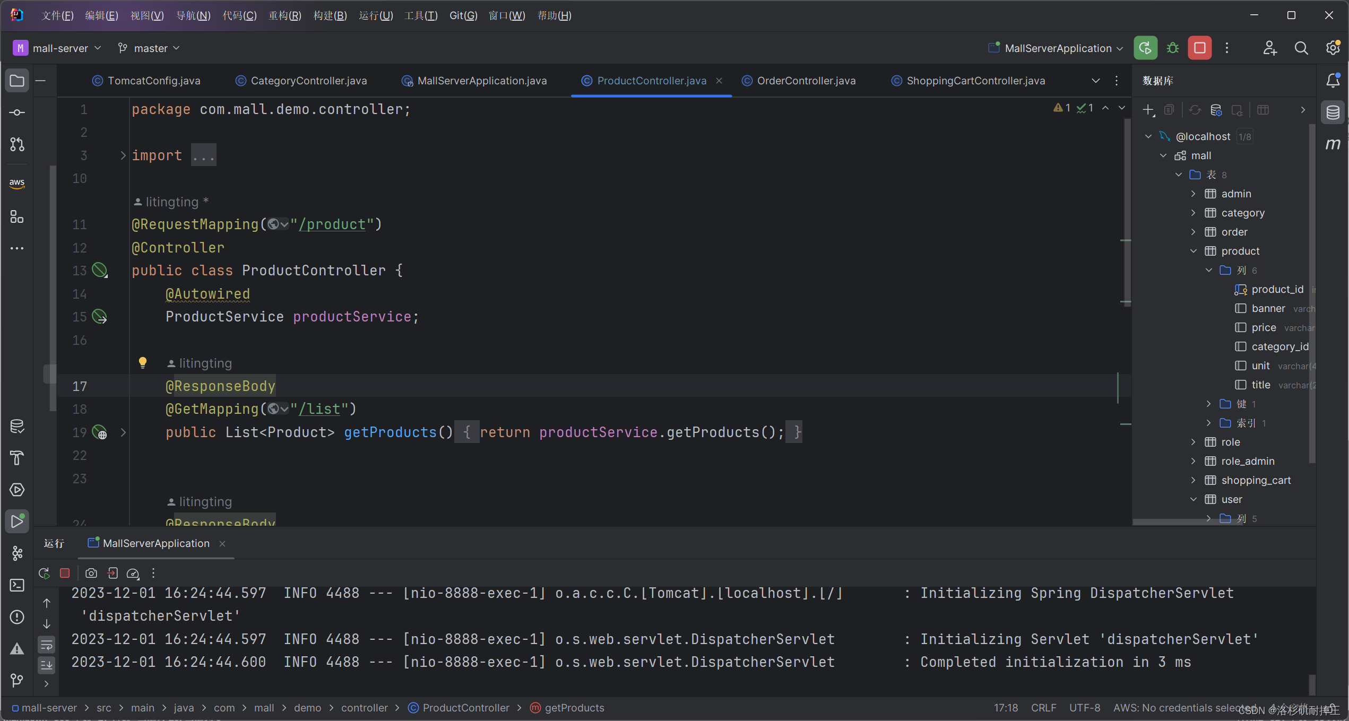This screenshot has height=721, width=1349.
Task: Expand the folded getProducts method body
Action: [123, 432]
